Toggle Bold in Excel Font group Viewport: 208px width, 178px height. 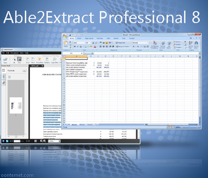click(75, 46)
